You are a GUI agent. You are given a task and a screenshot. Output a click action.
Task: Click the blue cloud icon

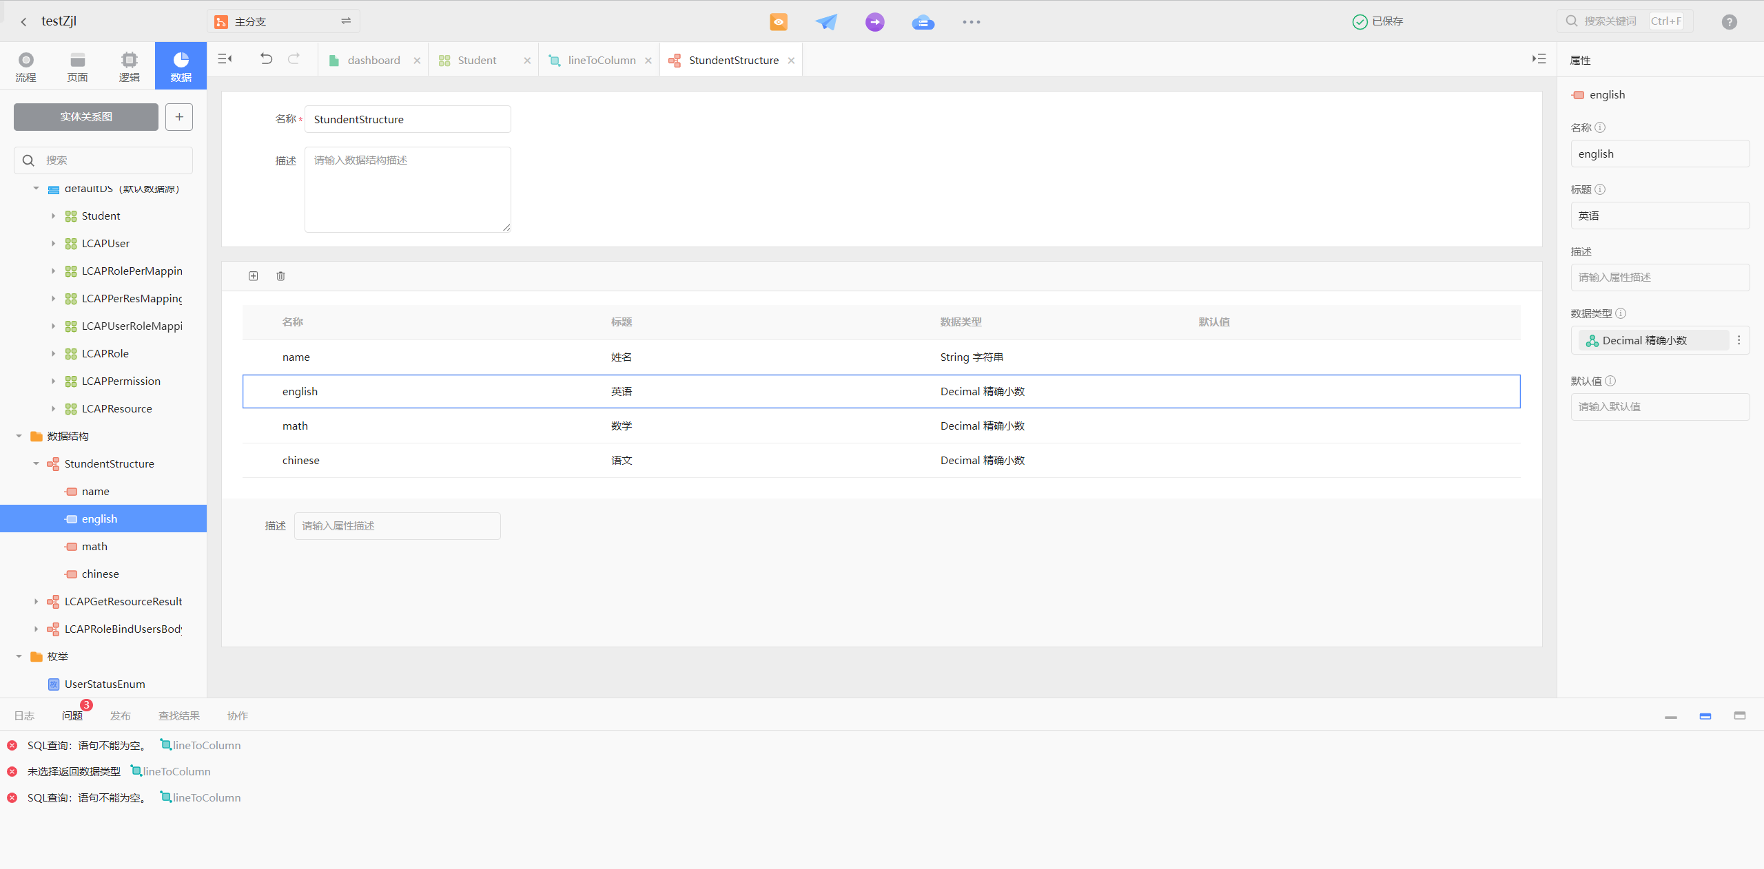pyautogui.click(x=923, y=22)
